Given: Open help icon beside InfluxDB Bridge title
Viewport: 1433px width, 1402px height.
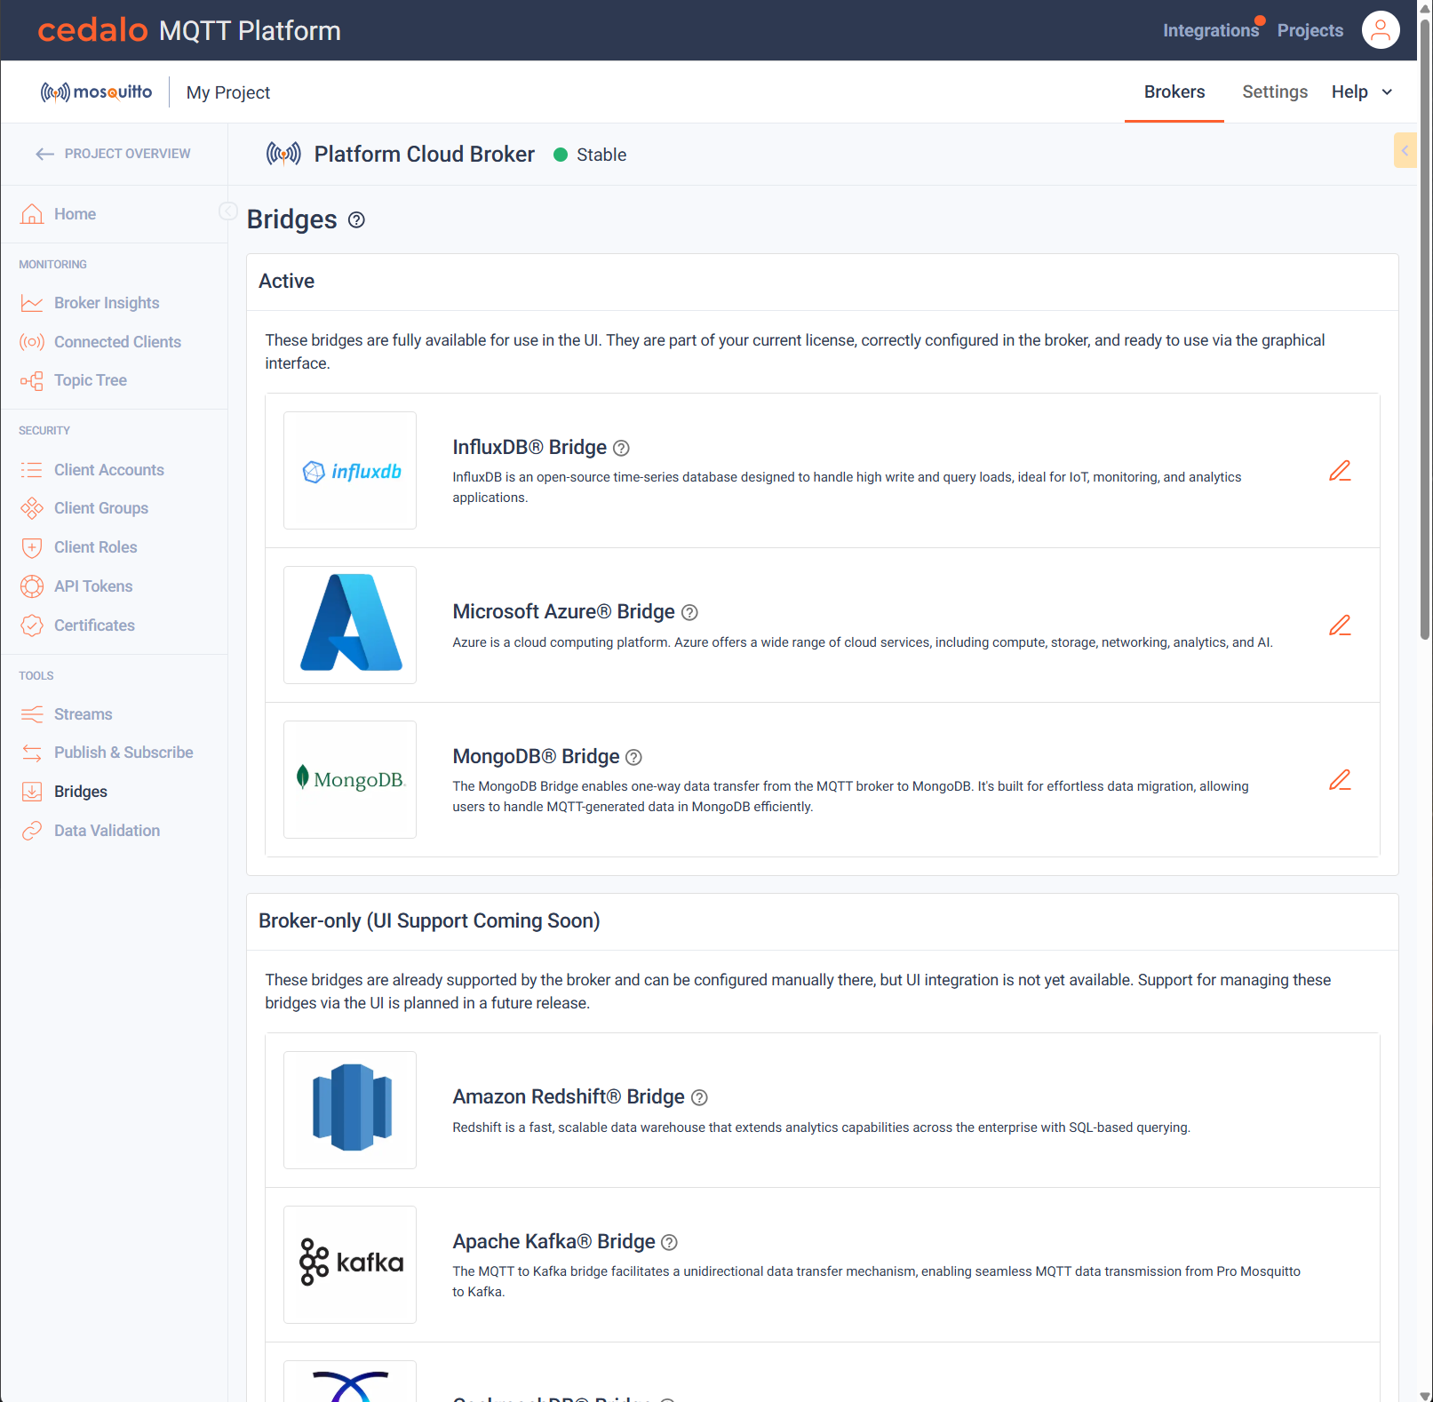Looking at the screenshot, I should (622, 449).
